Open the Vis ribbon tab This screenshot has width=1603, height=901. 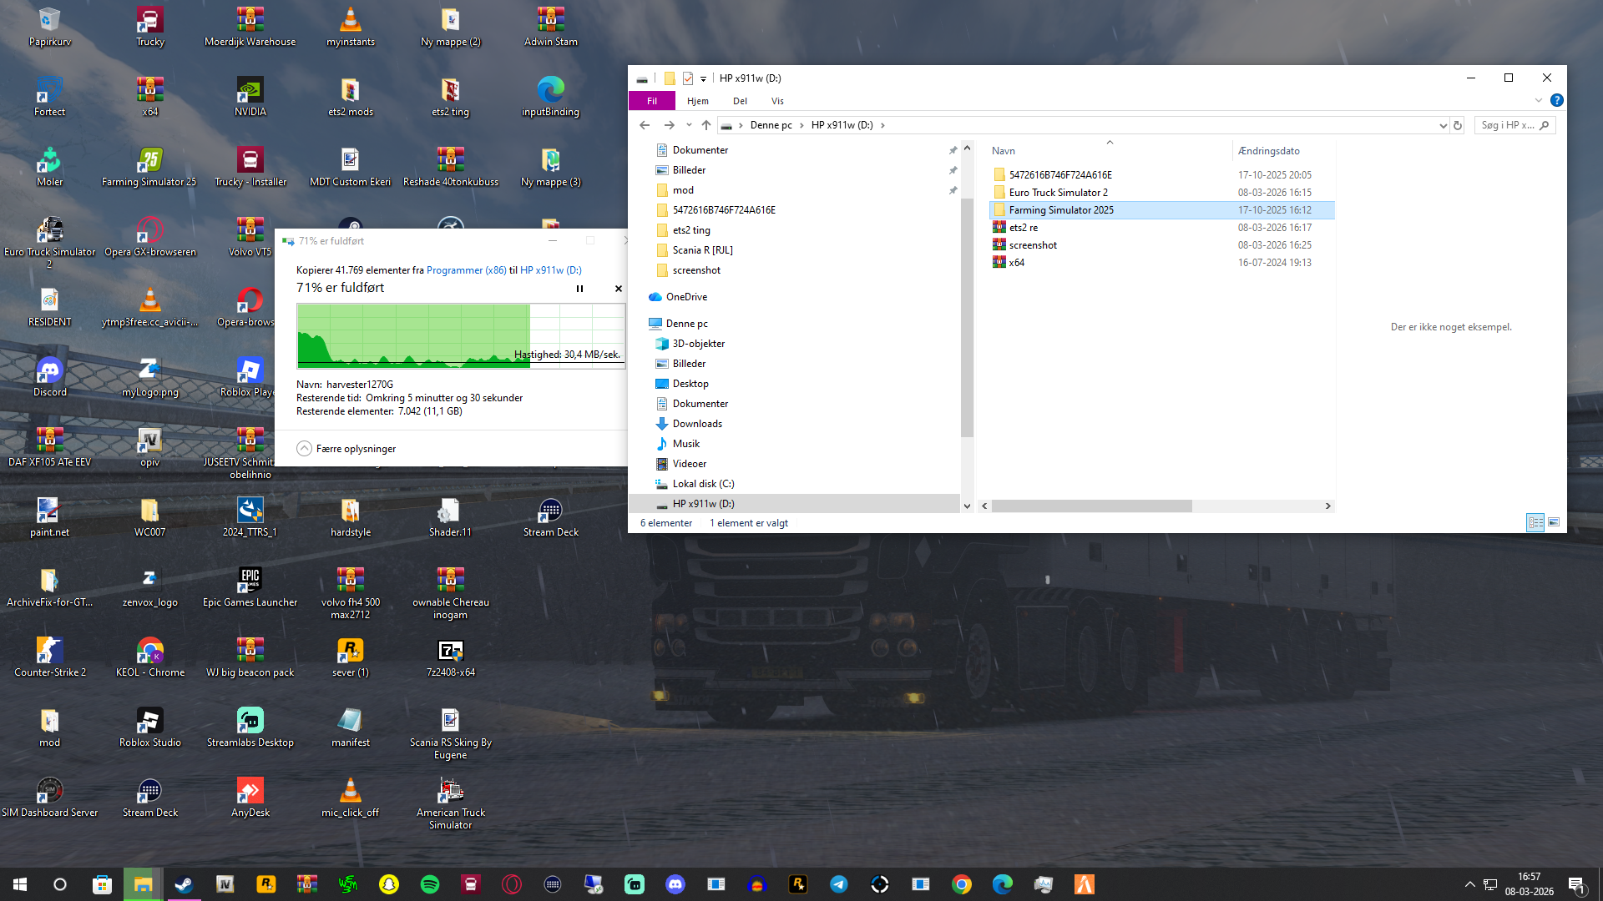(x=777, y=101)
